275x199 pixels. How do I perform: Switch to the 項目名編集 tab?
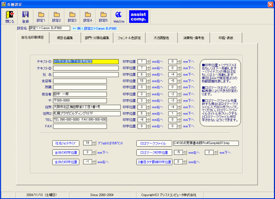65,38
